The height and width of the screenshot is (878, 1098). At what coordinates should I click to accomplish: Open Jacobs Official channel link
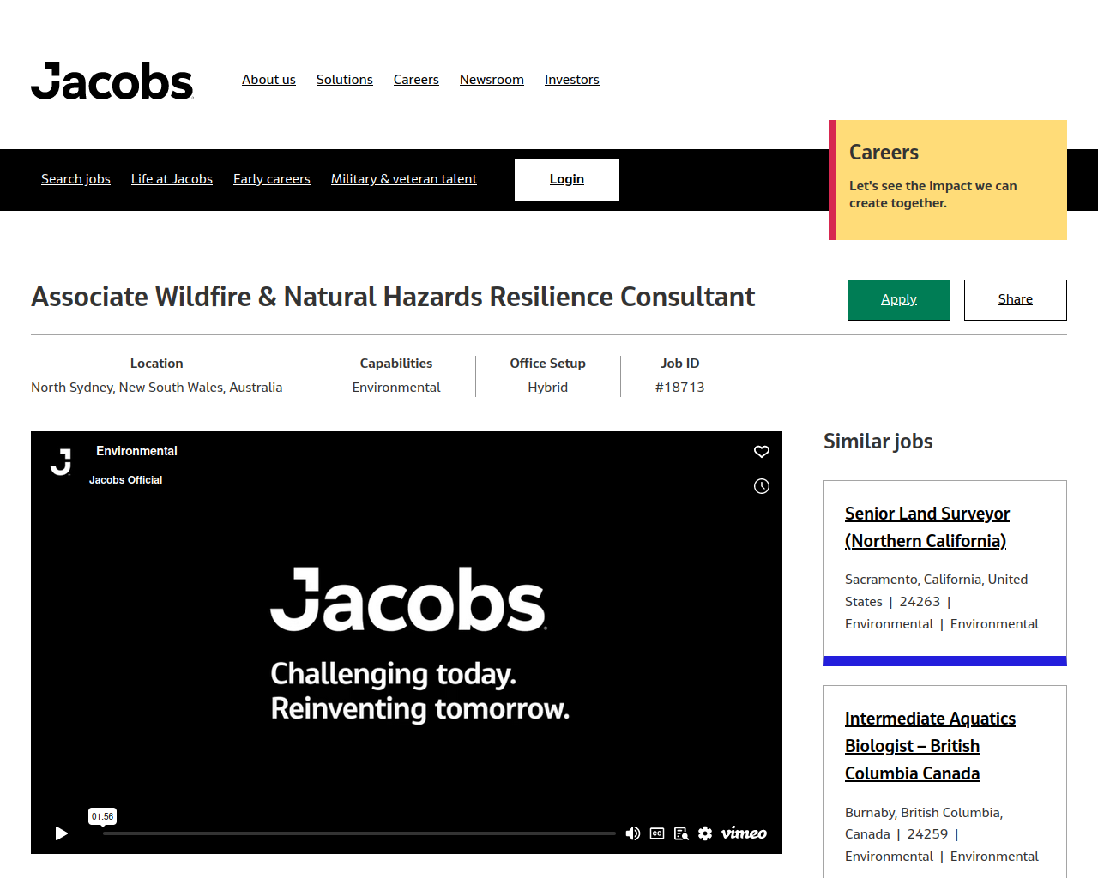(x=126, y=480)
